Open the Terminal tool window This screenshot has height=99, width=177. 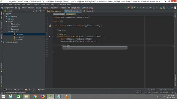click(x=8, y=90)
